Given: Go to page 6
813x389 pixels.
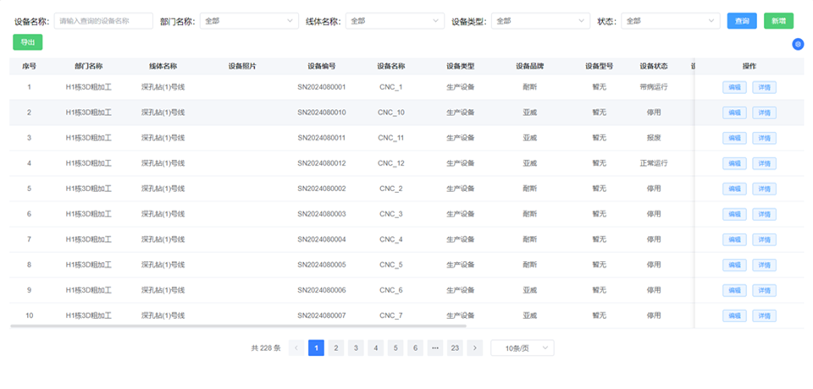Looking at the screenshot, I should [415, 348].
